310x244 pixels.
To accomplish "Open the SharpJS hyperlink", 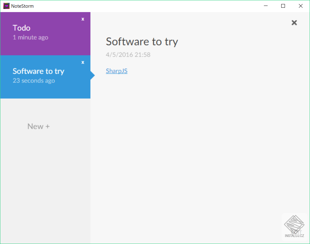I will tap(117, 71).
